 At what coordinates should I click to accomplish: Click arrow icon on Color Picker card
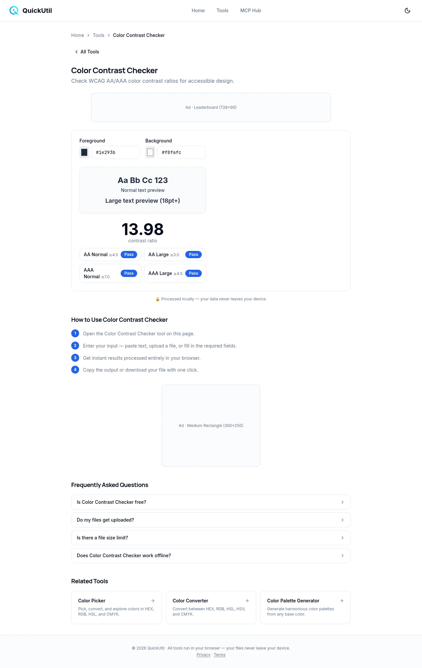point(153,601)
